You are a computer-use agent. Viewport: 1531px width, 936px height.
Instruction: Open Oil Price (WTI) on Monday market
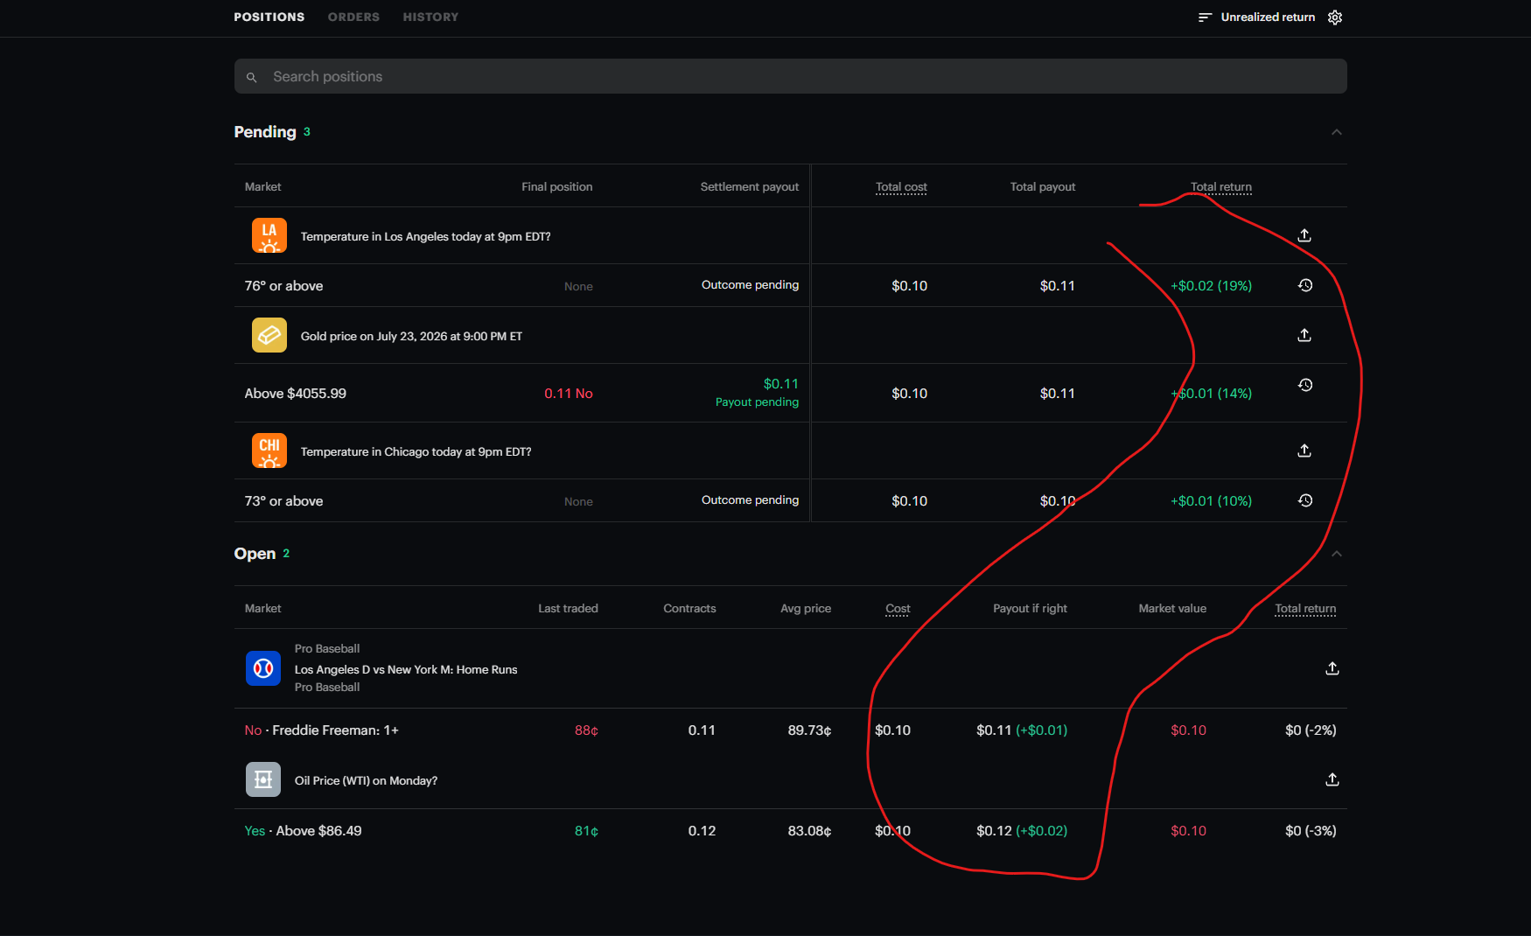click(x=366, y=781)
